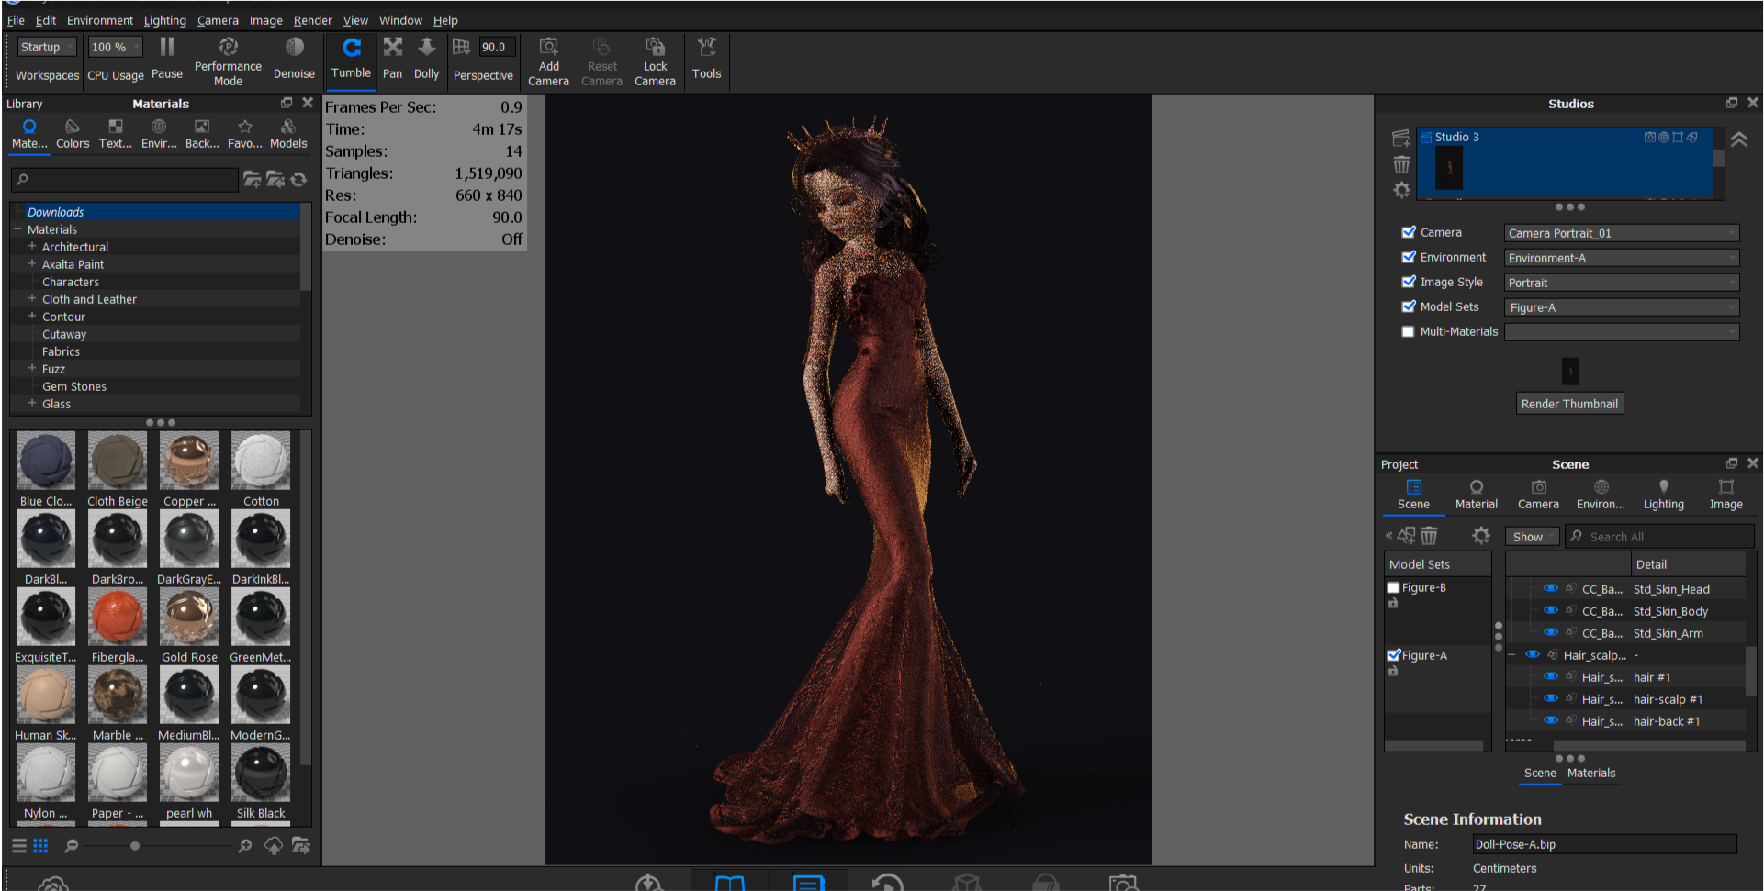Delete the selected studio

tap(1401, 164)
